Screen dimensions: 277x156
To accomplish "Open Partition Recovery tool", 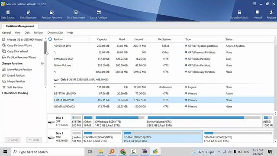I will click(x=52, y=14).
